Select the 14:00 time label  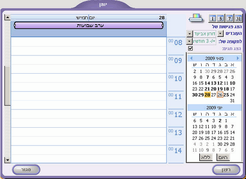[176, 151]
